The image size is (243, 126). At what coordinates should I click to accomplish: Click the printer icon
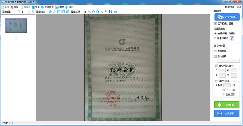(x=116, y=12)
